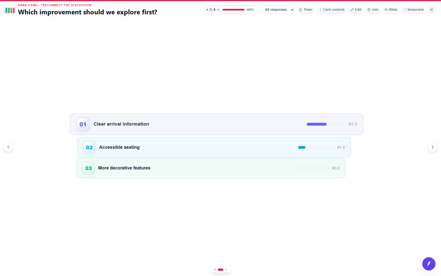
Task: Open the purple feather floating button
Action: 429,264
